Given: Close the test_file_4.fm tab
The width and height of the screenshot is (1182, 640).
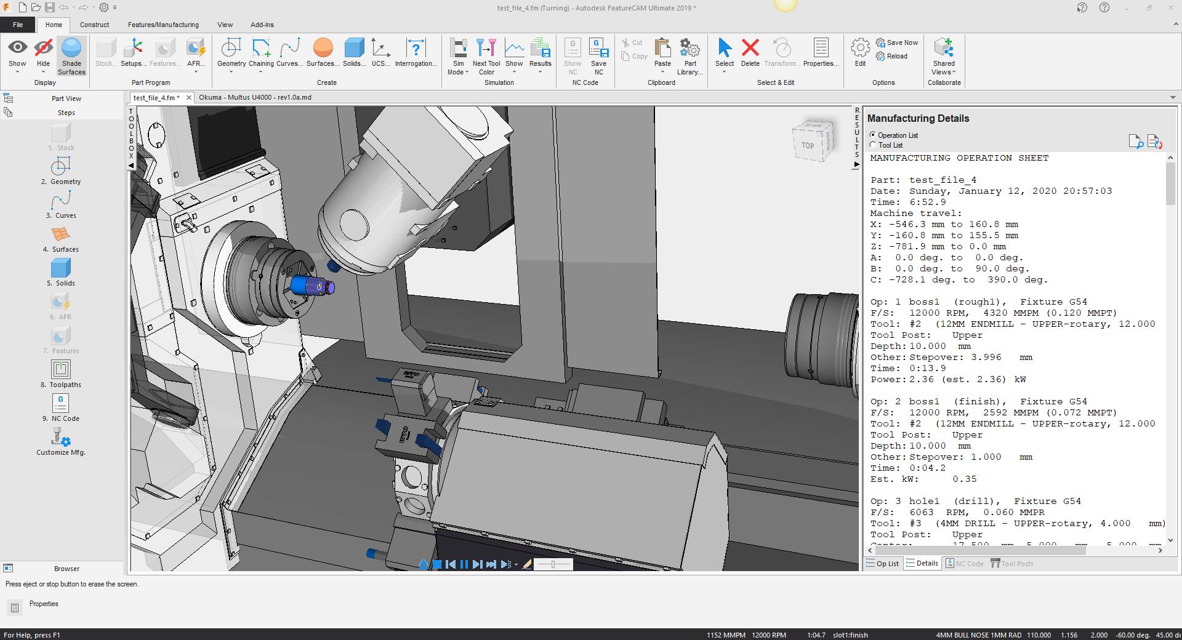Looking at the screenshot, I should 188,97.
